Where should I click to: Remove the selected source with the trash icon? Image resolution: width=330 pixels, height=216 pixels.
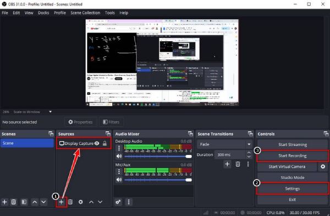coord(70,202)
